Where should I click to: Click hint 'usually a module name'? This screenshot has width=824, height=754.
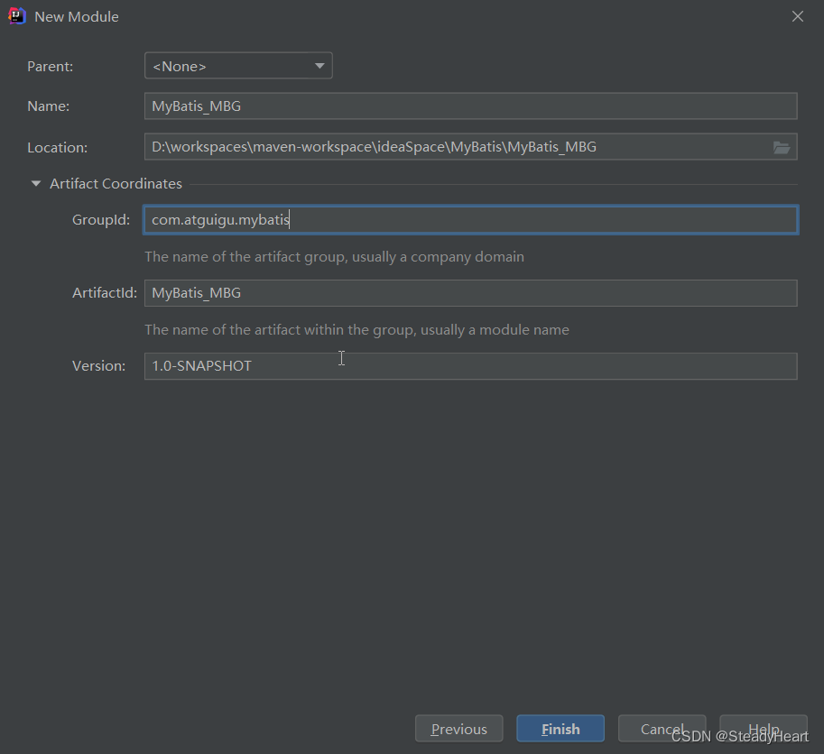[x=495, y=330]
